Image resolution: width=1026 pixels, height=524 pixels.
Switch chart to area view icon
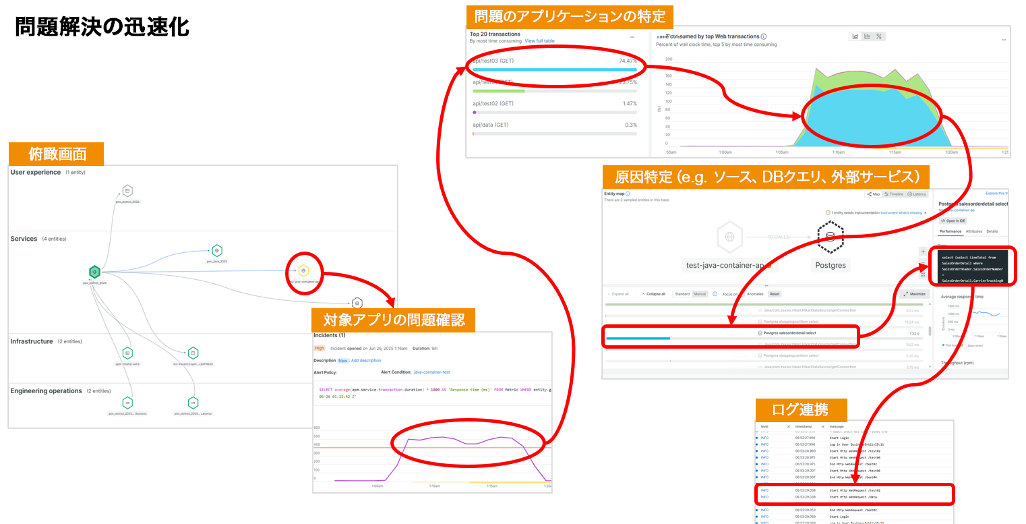pyautogui.click(x=855, y=36)
